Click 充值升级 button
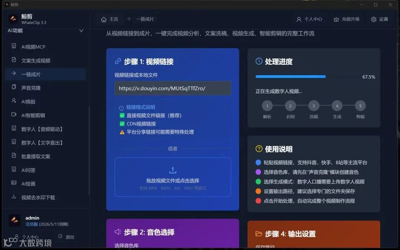Viewport: 400px width, 250px height. pyautogui.click(x=347, y=19)
